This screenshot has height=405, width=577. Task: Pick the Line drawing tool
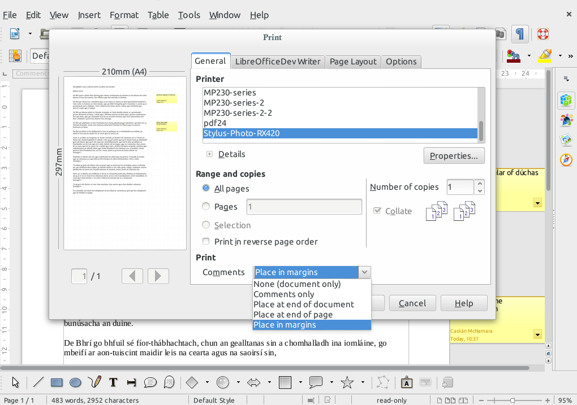[38, 382]
